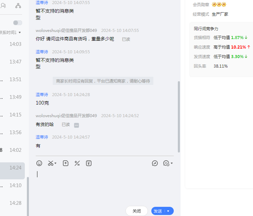The height and width of the screenshot is (216, 253).
Task: Click the scissors screenshot tool
Action: pos(51,163)
